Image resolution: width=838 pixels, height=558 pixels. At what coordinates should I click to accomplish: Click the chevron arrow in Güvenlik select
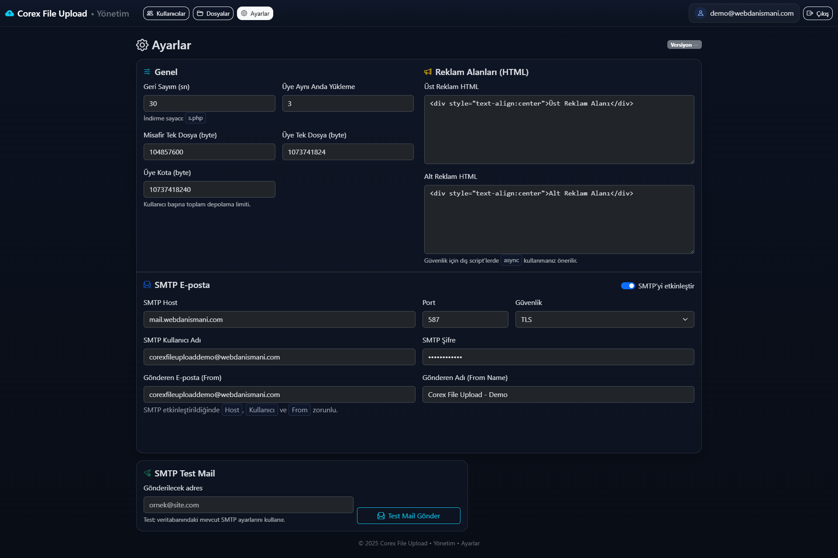pos(685,319)
